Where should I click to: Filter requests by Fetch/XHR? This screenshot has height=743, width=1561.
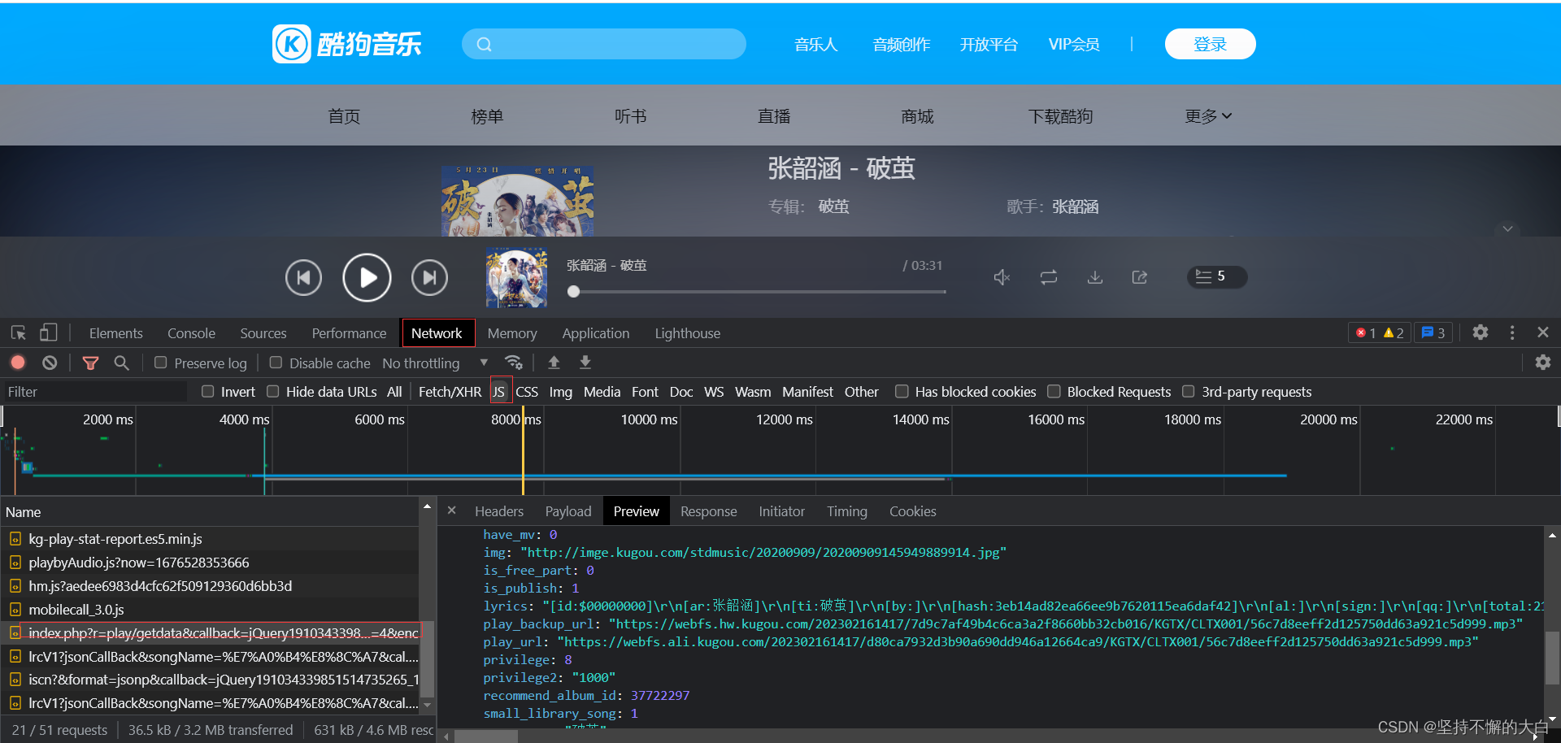pos(450,392)
